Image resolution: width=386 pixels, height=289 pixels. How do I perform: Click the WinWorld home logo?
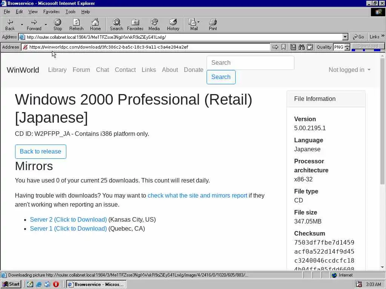[x=23, y=70]
